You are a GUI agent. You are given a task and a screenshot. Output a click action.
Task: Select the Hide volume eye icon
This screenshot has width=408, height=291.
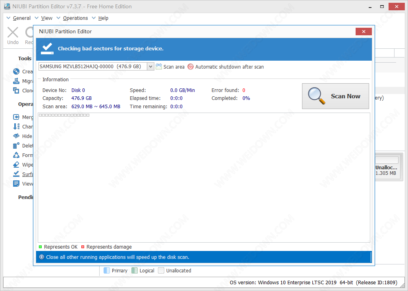click(x=16, y=136)
